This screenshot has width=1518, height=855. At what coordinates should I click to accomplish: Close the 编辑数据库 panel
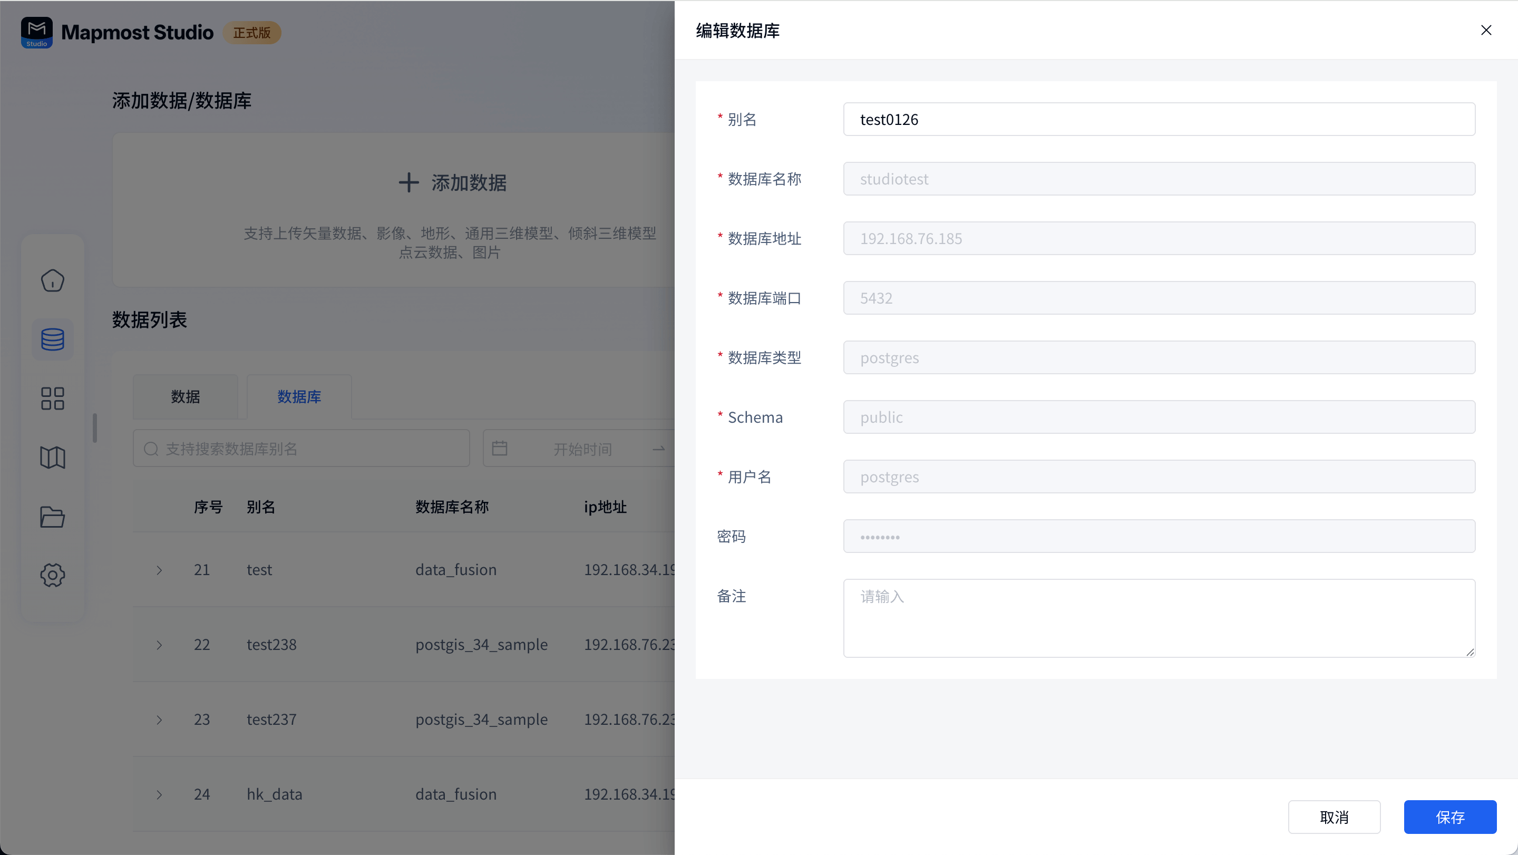(1486, 30)
